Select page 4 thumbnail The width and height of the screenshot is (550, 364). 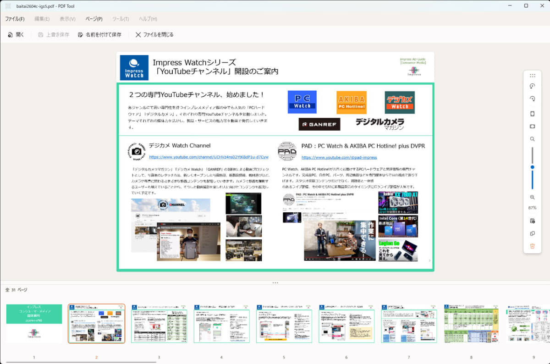pyautogui.click(x=221, y=323)
